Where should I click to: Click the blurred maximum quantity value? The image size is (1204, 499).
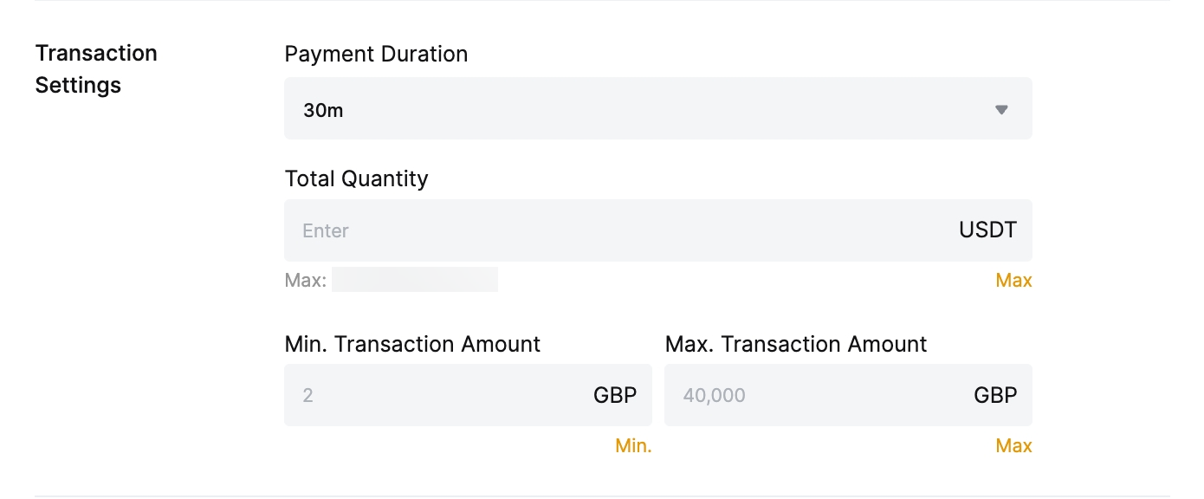point(414,280)
